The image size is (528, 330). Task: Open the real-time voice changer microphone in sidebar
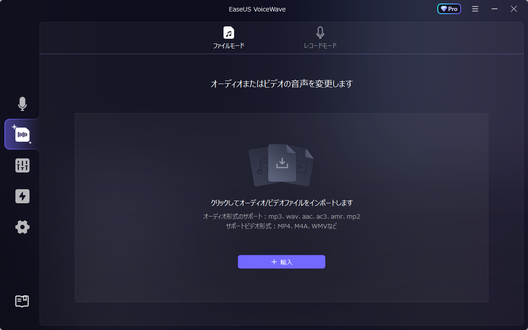22,104
